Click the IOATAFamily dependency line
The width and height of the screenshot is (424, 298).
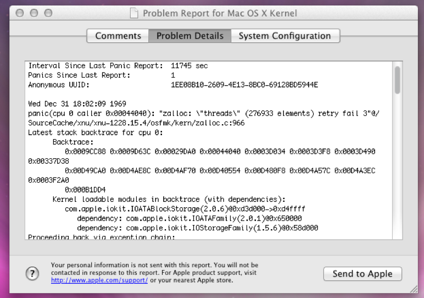point(189,218)
